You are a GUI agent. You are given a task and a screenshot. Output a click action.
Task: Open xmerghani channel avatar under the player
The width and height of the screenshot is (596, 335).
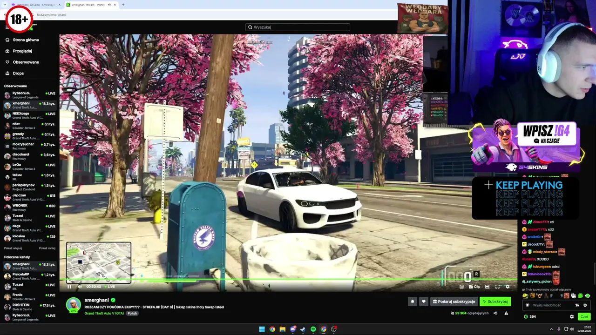tap(73, 305)
